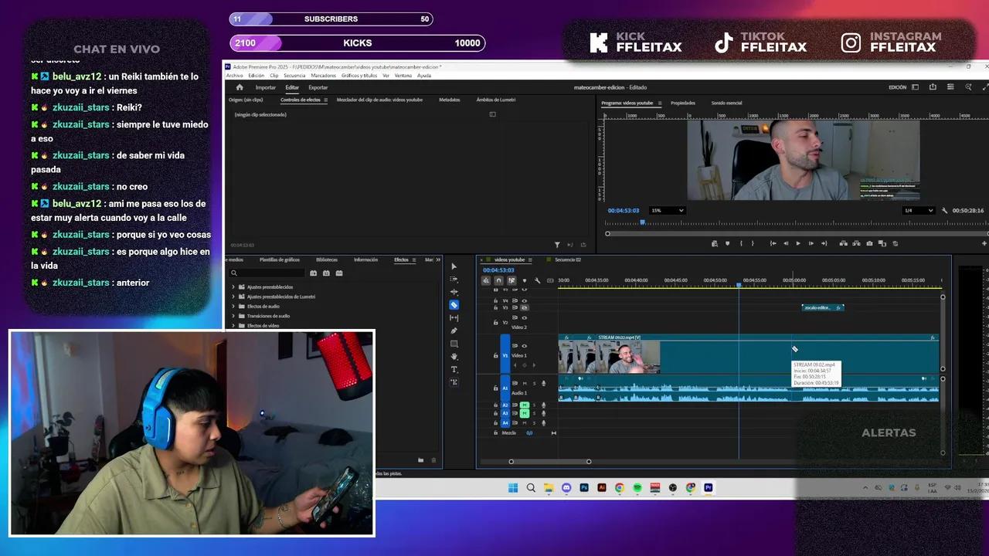Toggle V1 track targeting button
This screenshot has width=989, height=556.
click(505, 356)
